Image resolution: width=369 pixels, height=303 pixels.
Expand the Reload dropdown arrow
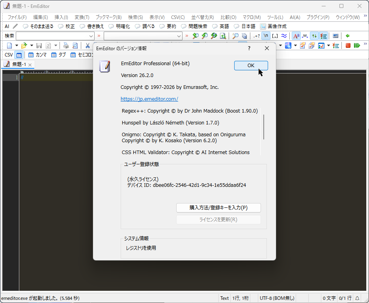point(56,45)
